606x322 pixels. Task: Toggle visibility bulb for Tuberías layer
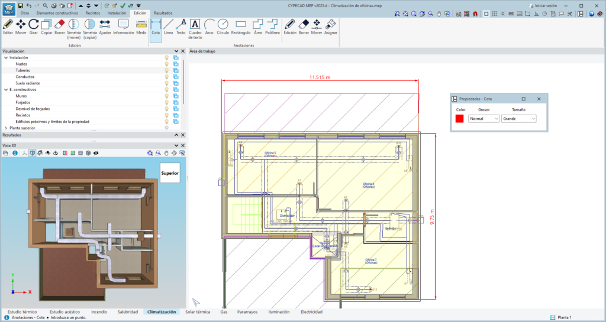(x=167, y=70)
